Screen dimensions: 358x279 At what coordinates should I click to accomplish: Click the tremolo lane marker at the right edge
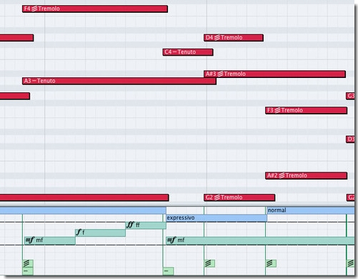pyautogui.click(x=351, y=263)
